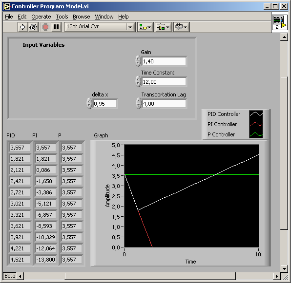This screenshot has width=291, height=283.
Task: Click the Pause button in the toolbar
Action: [56, 27]
